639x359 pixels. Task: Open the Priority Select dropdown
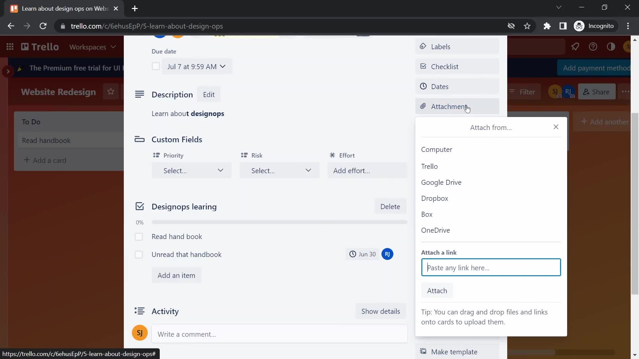(192, 171)
